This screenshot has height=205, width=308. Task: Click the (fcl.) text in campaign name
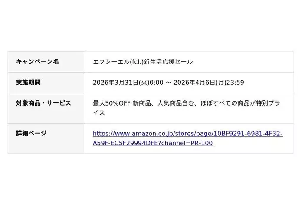pos(137,62)
